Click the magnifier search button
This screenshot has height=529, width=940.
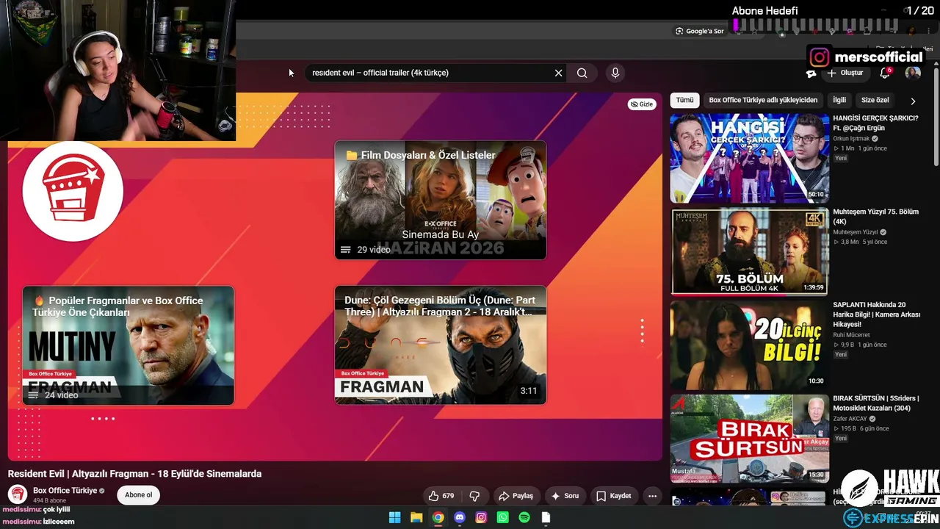coord(582,73)
